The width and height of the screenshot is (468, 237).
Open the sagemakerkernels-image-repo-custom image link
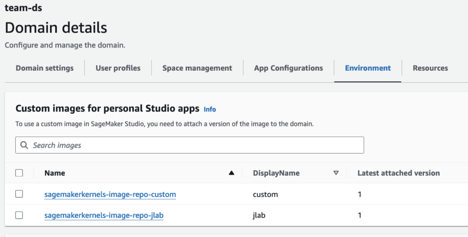110,194
